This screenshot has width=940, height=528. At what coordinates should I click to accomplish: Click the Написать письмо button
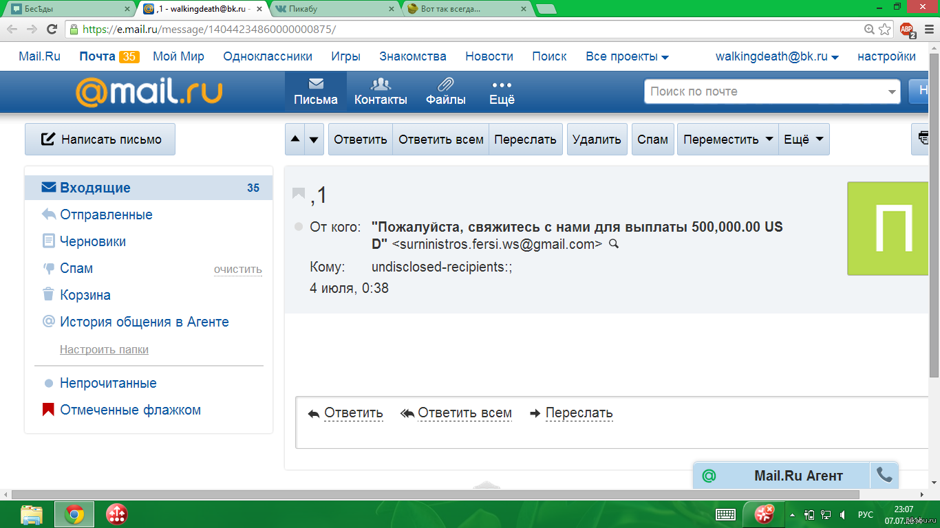click(x=100, y=140)
